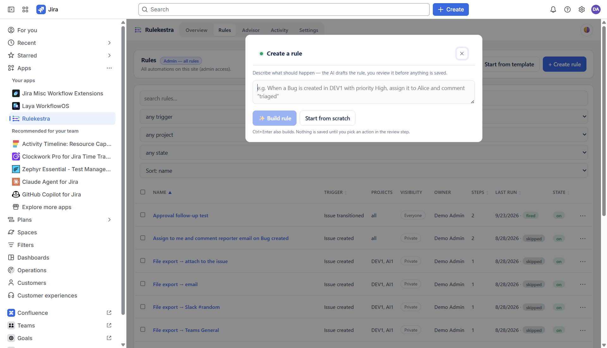
Task: Select Rulekestra in the sidebar
Action: click(63, 119)
